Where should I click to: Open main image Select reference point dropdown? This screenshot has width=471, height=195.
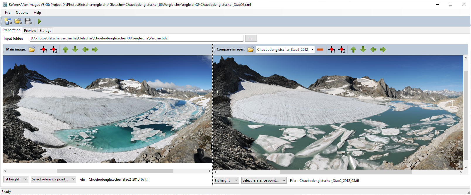point(53,179)
